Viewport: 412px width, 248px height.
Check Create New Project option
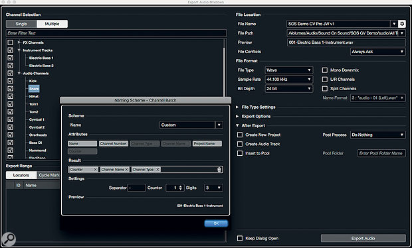(x=240, y=135)
